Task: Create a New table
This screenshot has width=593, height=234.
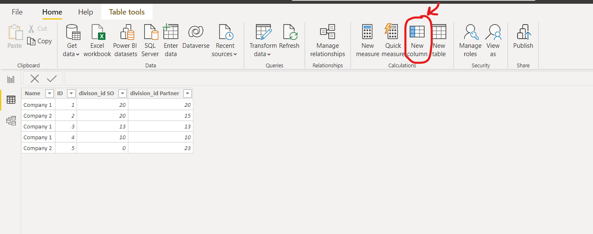Action: 439,40
